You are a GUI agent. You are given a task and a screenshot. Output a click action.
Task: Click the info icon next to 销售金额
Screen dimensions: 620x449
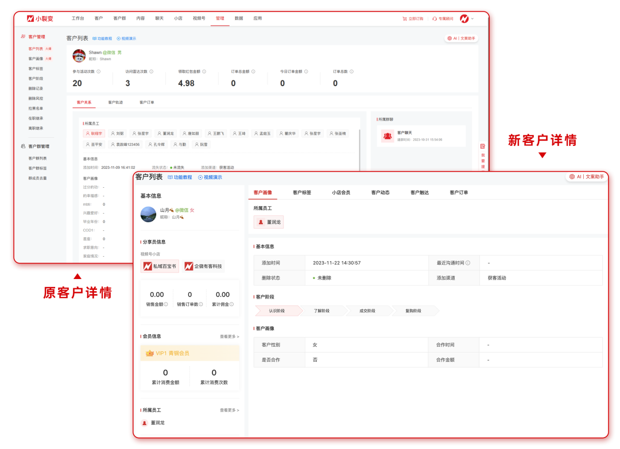click(166, 304)
